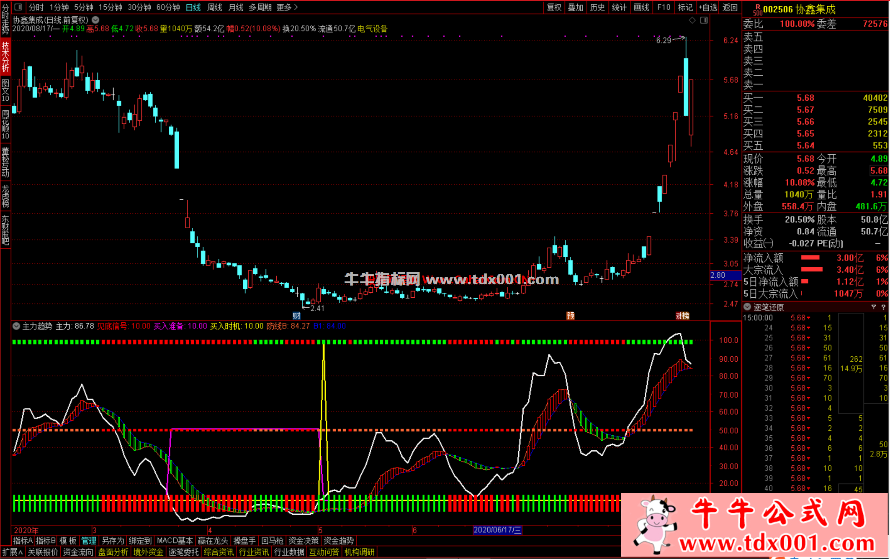The image size is (890, 559).
Task: Click the diamond icon above the chart
Action: (692, 20)
